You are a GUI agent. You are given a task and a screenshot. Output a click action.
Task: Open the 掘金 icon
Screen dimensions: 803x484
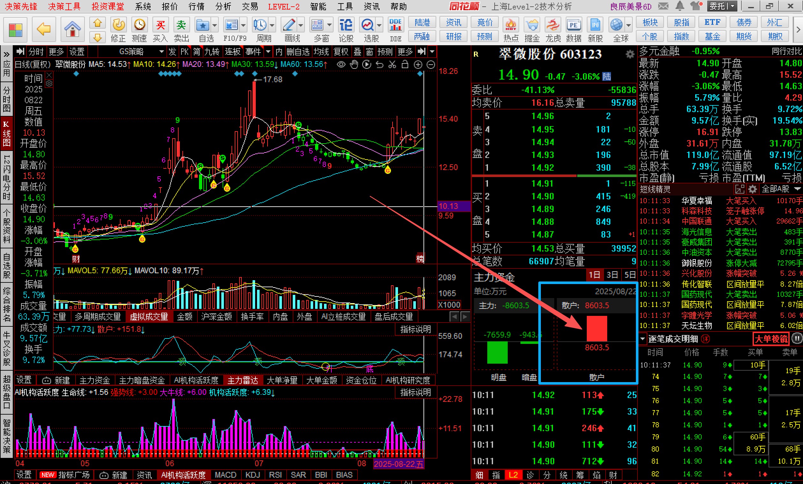(532, 30)
